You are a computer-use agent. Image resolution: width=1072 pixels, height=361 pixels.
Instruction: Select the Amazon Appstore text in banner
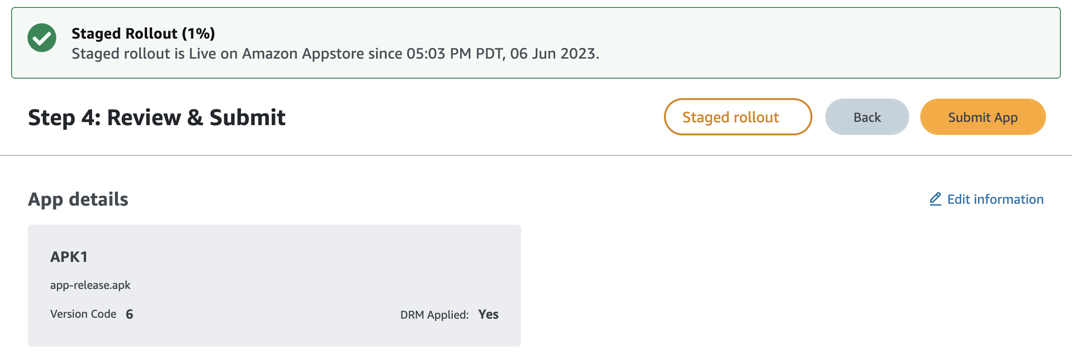pos(303,54)
